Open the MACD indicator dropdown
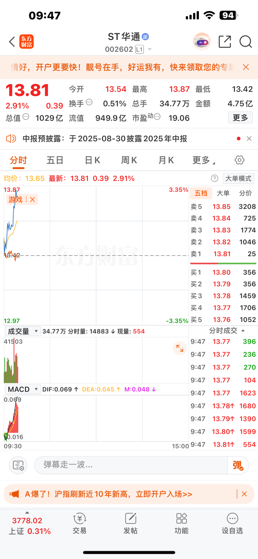This screenshot has height=559, width=258. [23, 389]
